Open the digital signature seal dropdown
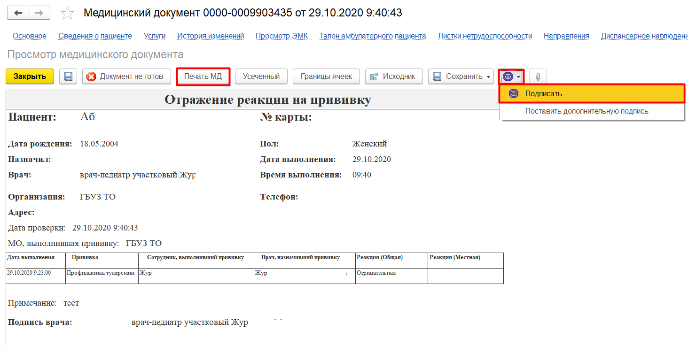This screenshot has width=688, height=346. pyautogui.click(x=511, y=77)
